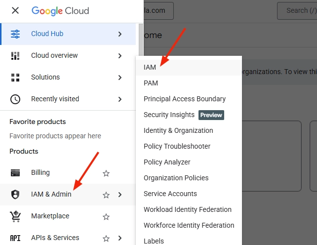The width and height of the screenshot is (317, 245).
Task: Open Service Accounts in submenu
Action: coord(170,194)
